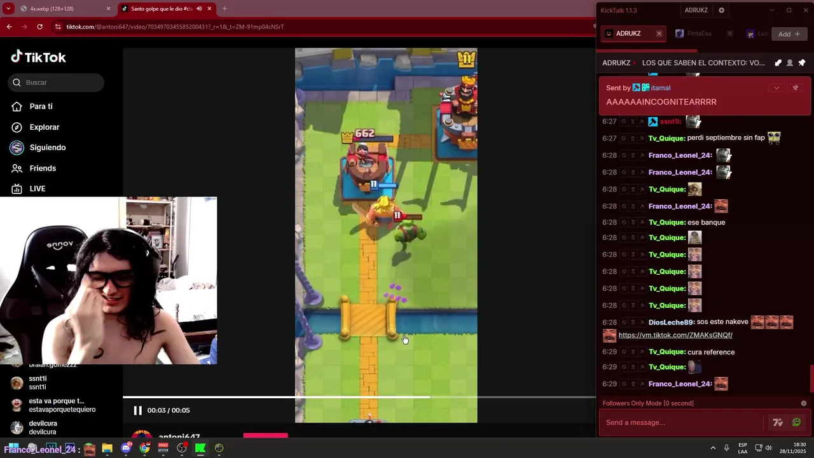Add a new chatroom in KickTalk

(x=789, y=34)
